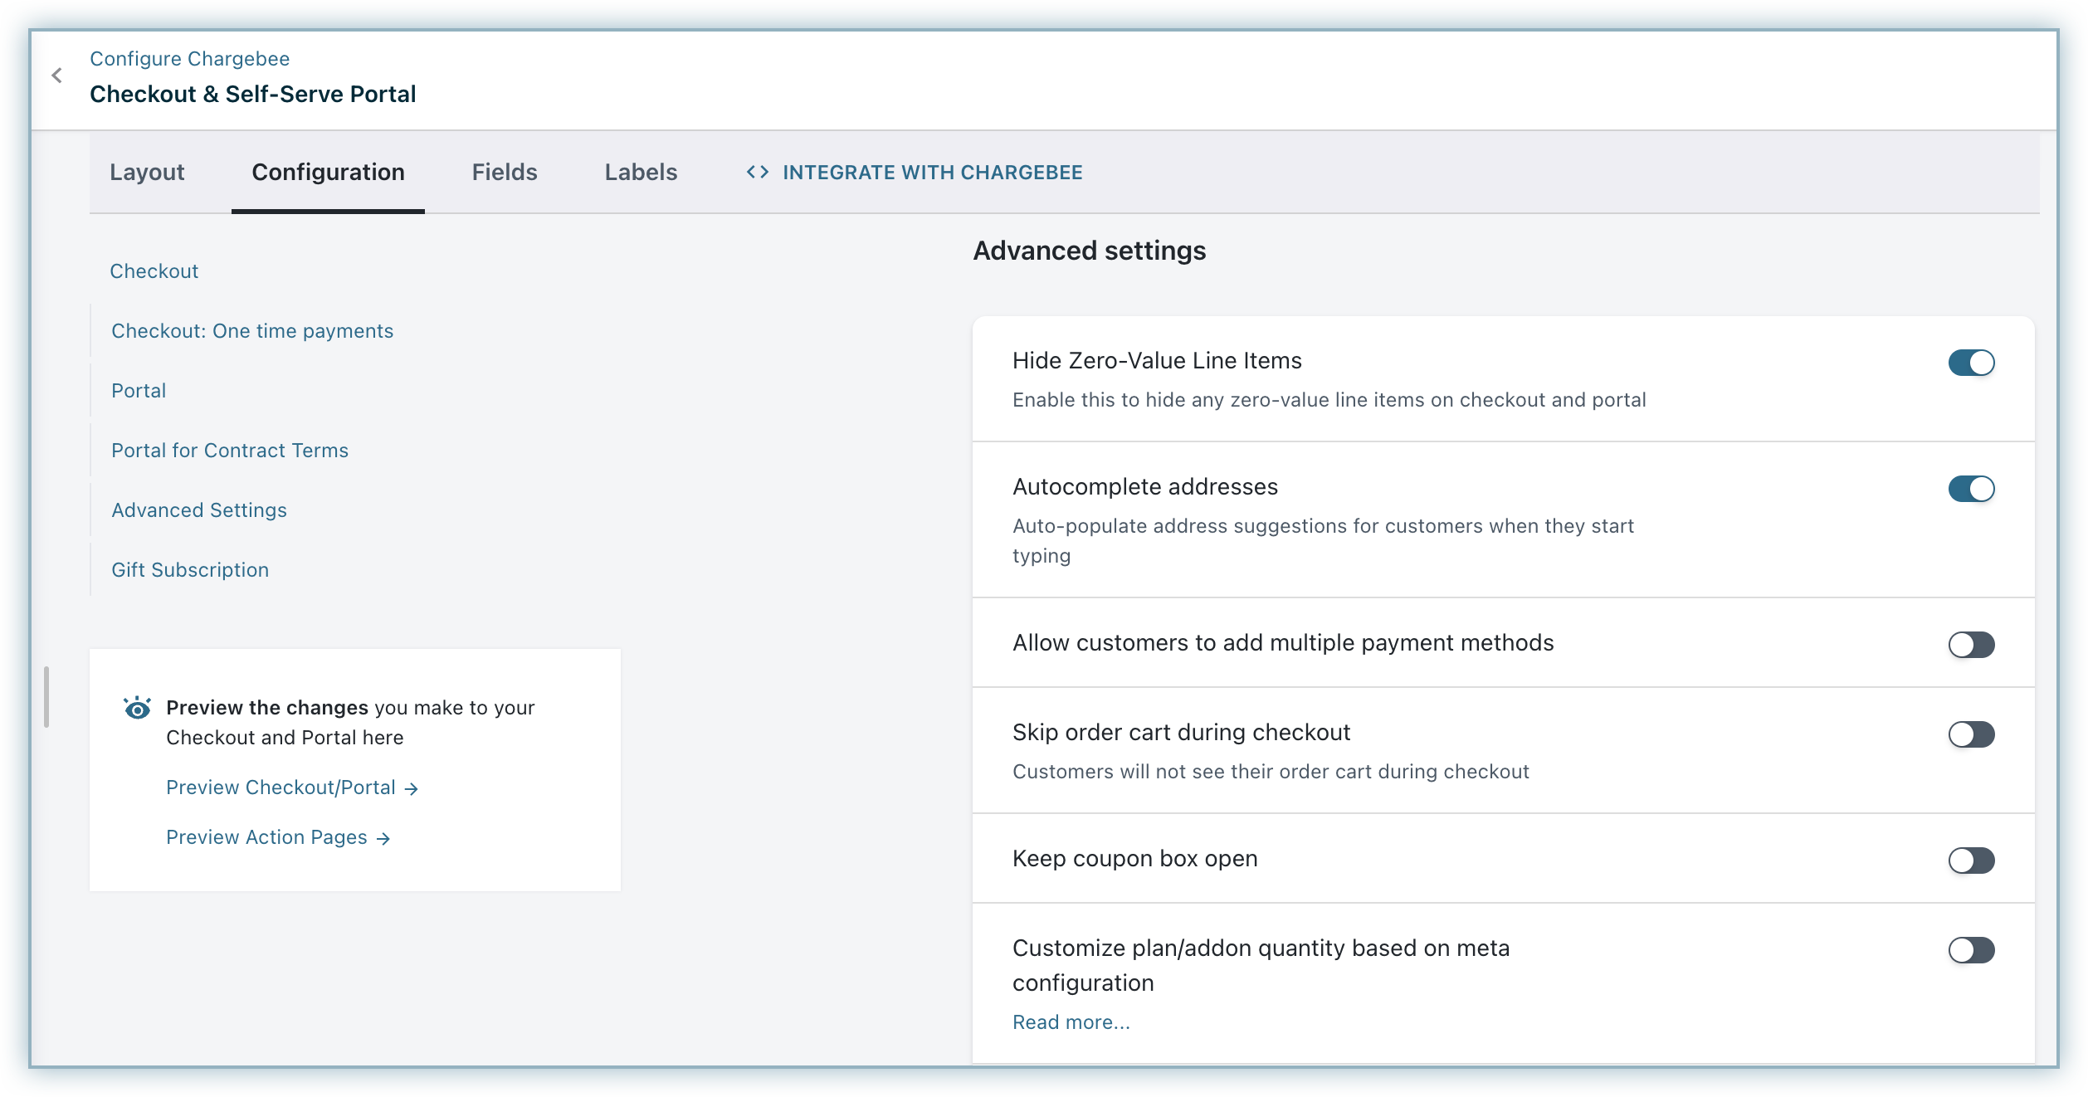Click arrow next to Preview Action Pages
This screenshot has width=2088, height=1097.
(383, 839)
